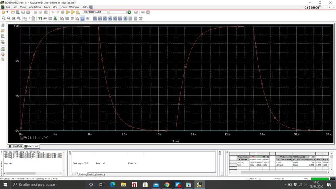Open the SCHEMATIC1-ej111 profile combo box
The height and width of the screenshot is (189, 336).
[x=95, y=12]
